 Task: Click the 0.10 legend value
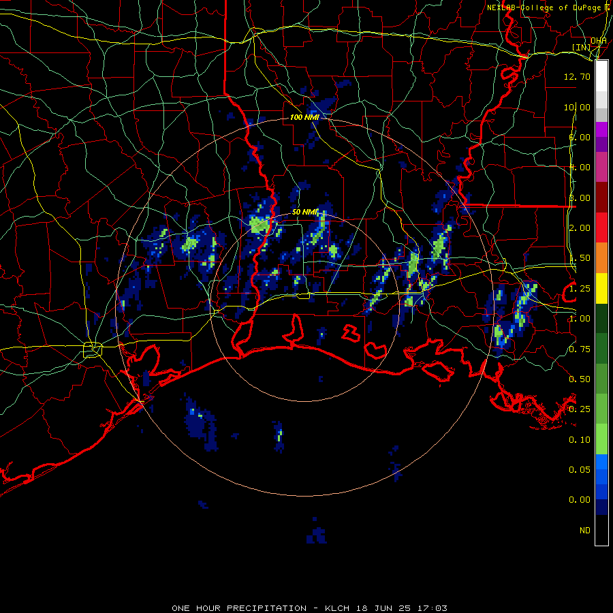pyautogui.click(x=580, y=440)
